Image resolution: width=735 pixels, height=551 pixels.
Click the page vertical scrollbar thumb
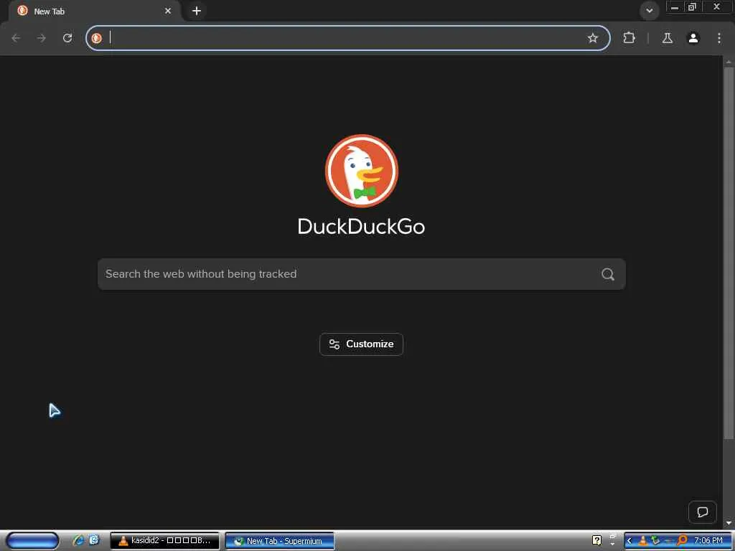tap(729, 253)
